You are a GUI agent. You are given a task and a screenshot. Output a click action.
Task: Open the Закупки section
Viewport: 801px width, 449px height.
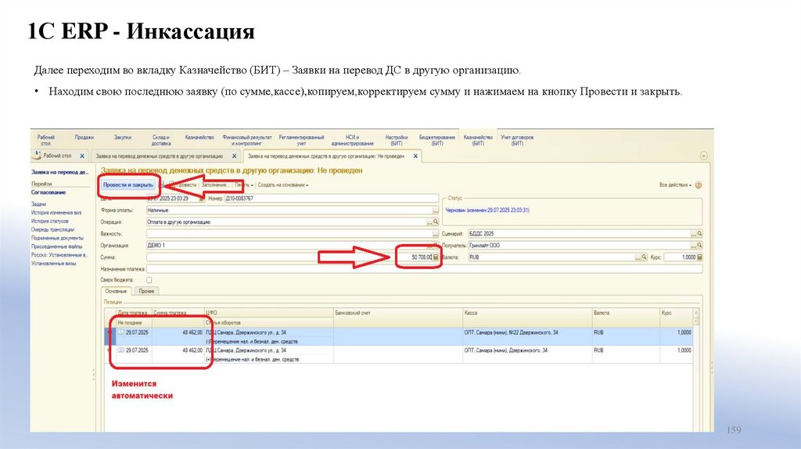pyautogui.click(x=123, y=138)
